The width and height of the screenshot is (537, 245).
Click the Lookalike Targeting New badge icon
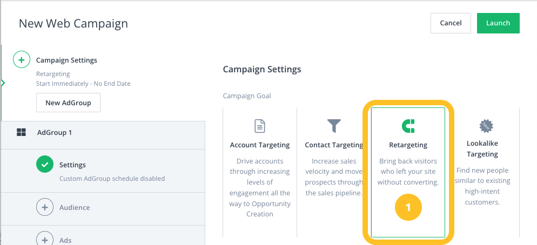(x=486, y=126)
